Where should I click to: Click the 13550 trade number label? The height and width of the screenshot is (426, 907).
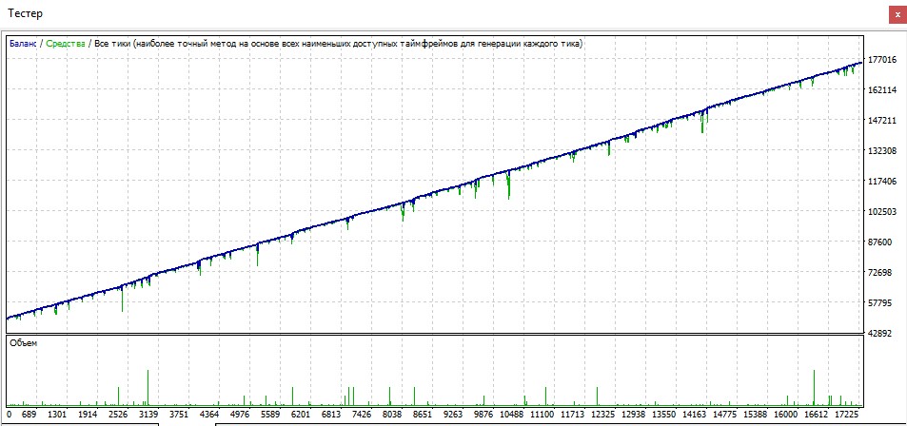point(663,415)
